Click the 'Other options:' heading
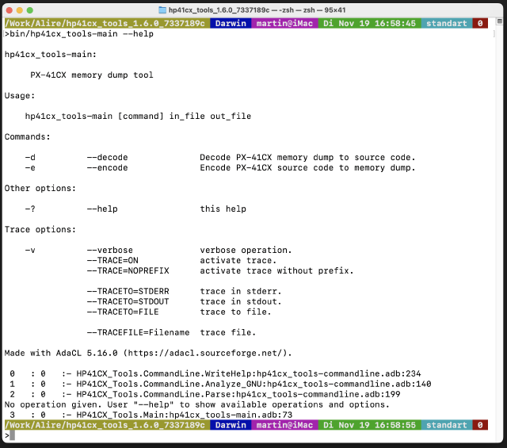507x448 pixels. point(40,189)
